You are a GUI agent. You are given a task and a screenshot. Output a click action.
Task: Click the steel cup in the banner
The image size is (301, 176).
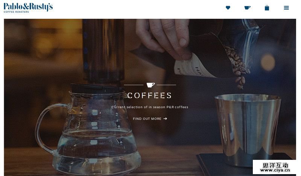click(248, 129)
